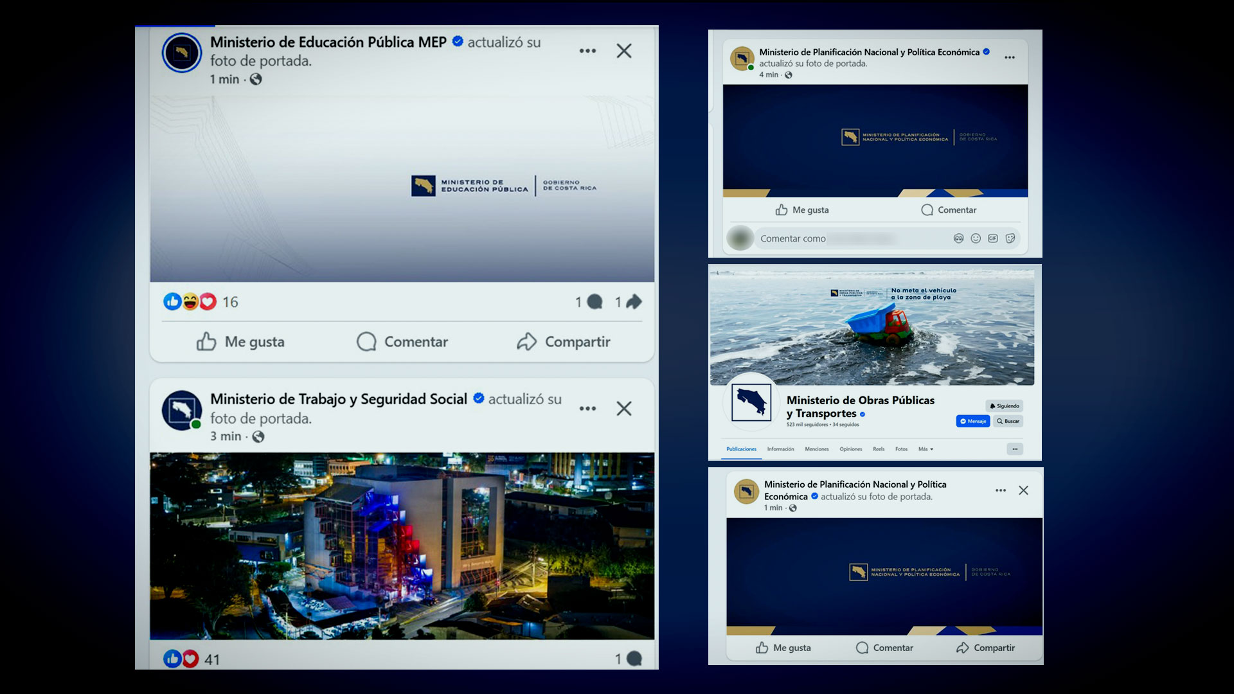Switch to the Fotos tab
Viewport: 1234px width, 694px height.
(x=901, y=449)
